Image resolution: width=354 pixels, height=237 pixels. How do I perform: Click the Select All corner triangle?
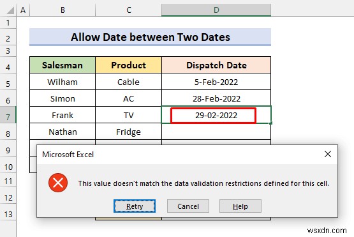click(10, 10)
